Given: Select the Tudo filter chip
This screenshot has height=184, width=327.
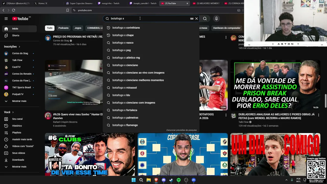Looking at the screenshot, I should tap(50, 28).
